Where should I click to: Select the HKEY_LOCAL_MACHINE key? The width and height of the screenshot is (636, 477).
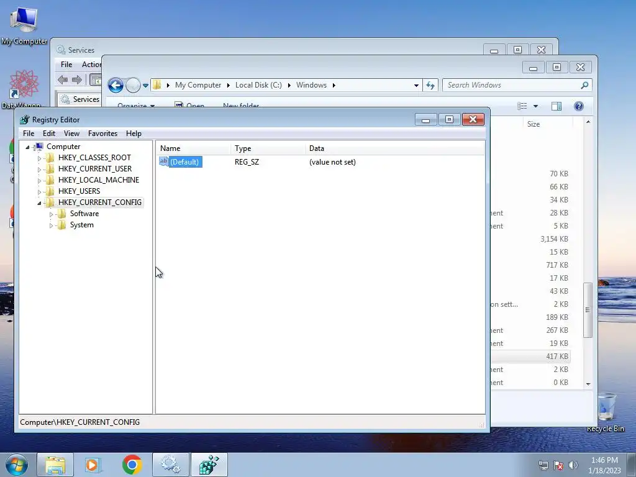pyautogui.click(x=99, y=179)
